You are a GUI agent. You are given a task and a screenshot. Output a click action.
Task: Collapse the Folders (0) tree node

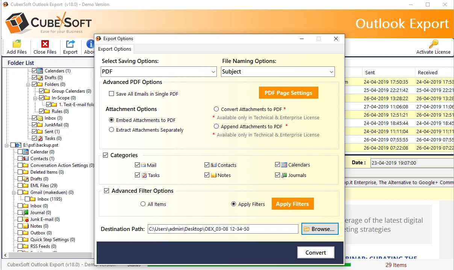click(x=28, y=84)
